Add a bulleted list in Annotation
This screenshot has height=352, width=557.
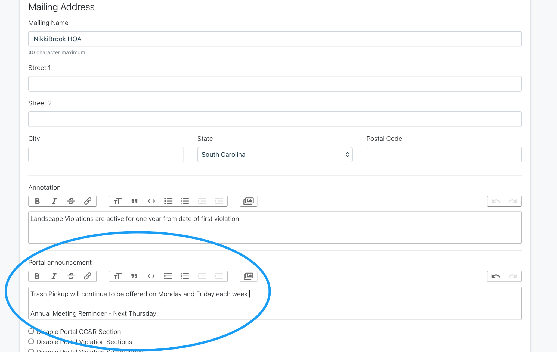tap(168, 201)
